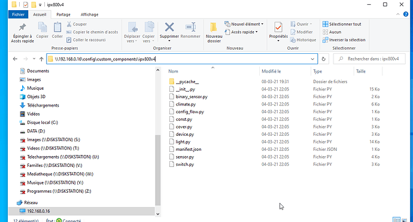Click Inverser la sélection
The height and width of the screenshot is (222, 413).
point(344,39)
